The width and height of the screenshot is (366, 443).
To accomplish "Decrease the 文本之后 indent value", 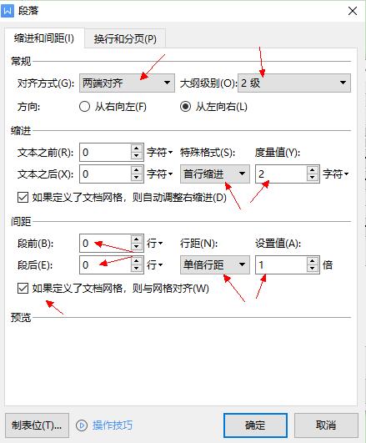I will pyautogui.click(x=137, y=178).
